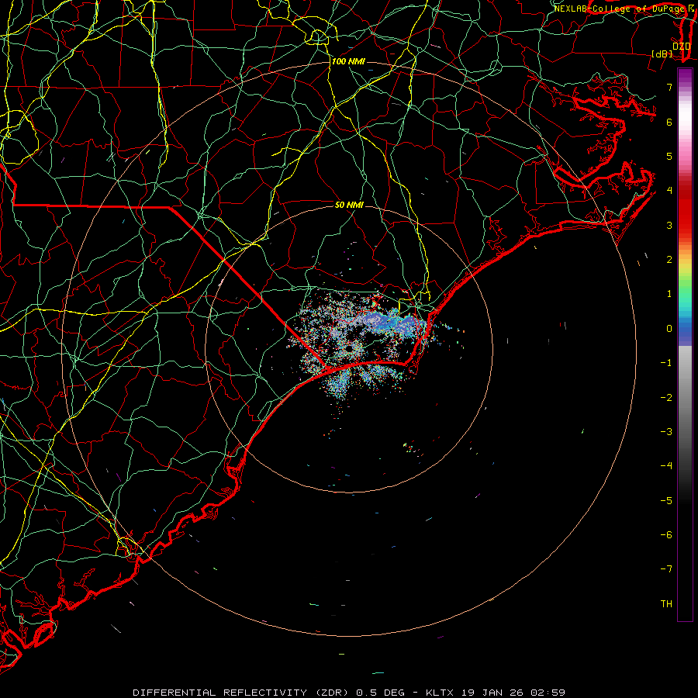Click the "0.5 DEG" elevation angle text
Screen dimensions: 698x698
pos(380,693)
